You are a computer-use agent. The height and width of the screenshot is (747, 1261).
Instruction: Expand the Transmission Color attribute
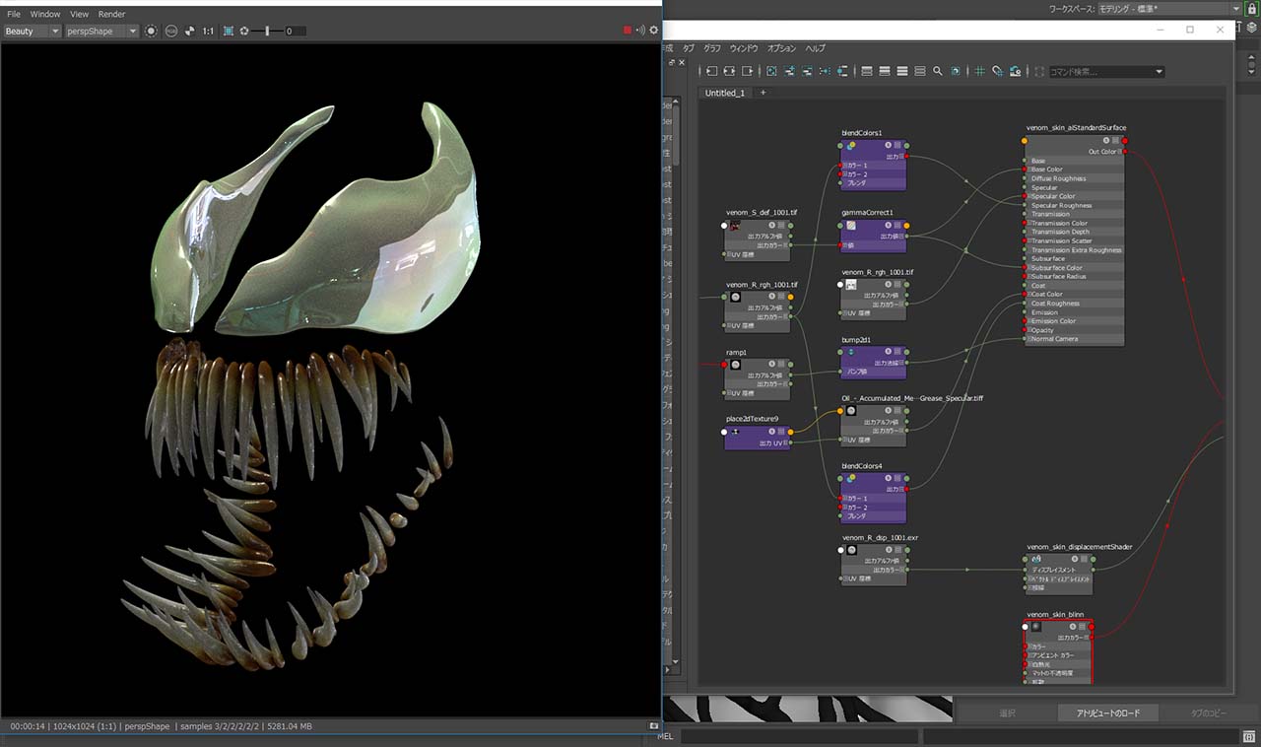pyautogui.click(x=1028, y=224)
